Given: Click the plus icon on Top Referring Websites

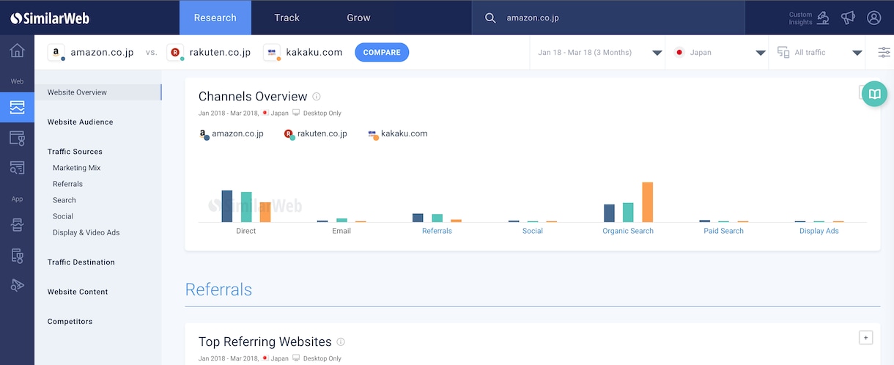Looking at the screenshot, I should [x=865, y=337].
